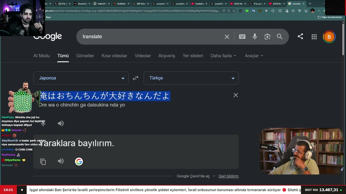Share the results with the share icon
Screen dimensions: 346x194
pos(300,36)
